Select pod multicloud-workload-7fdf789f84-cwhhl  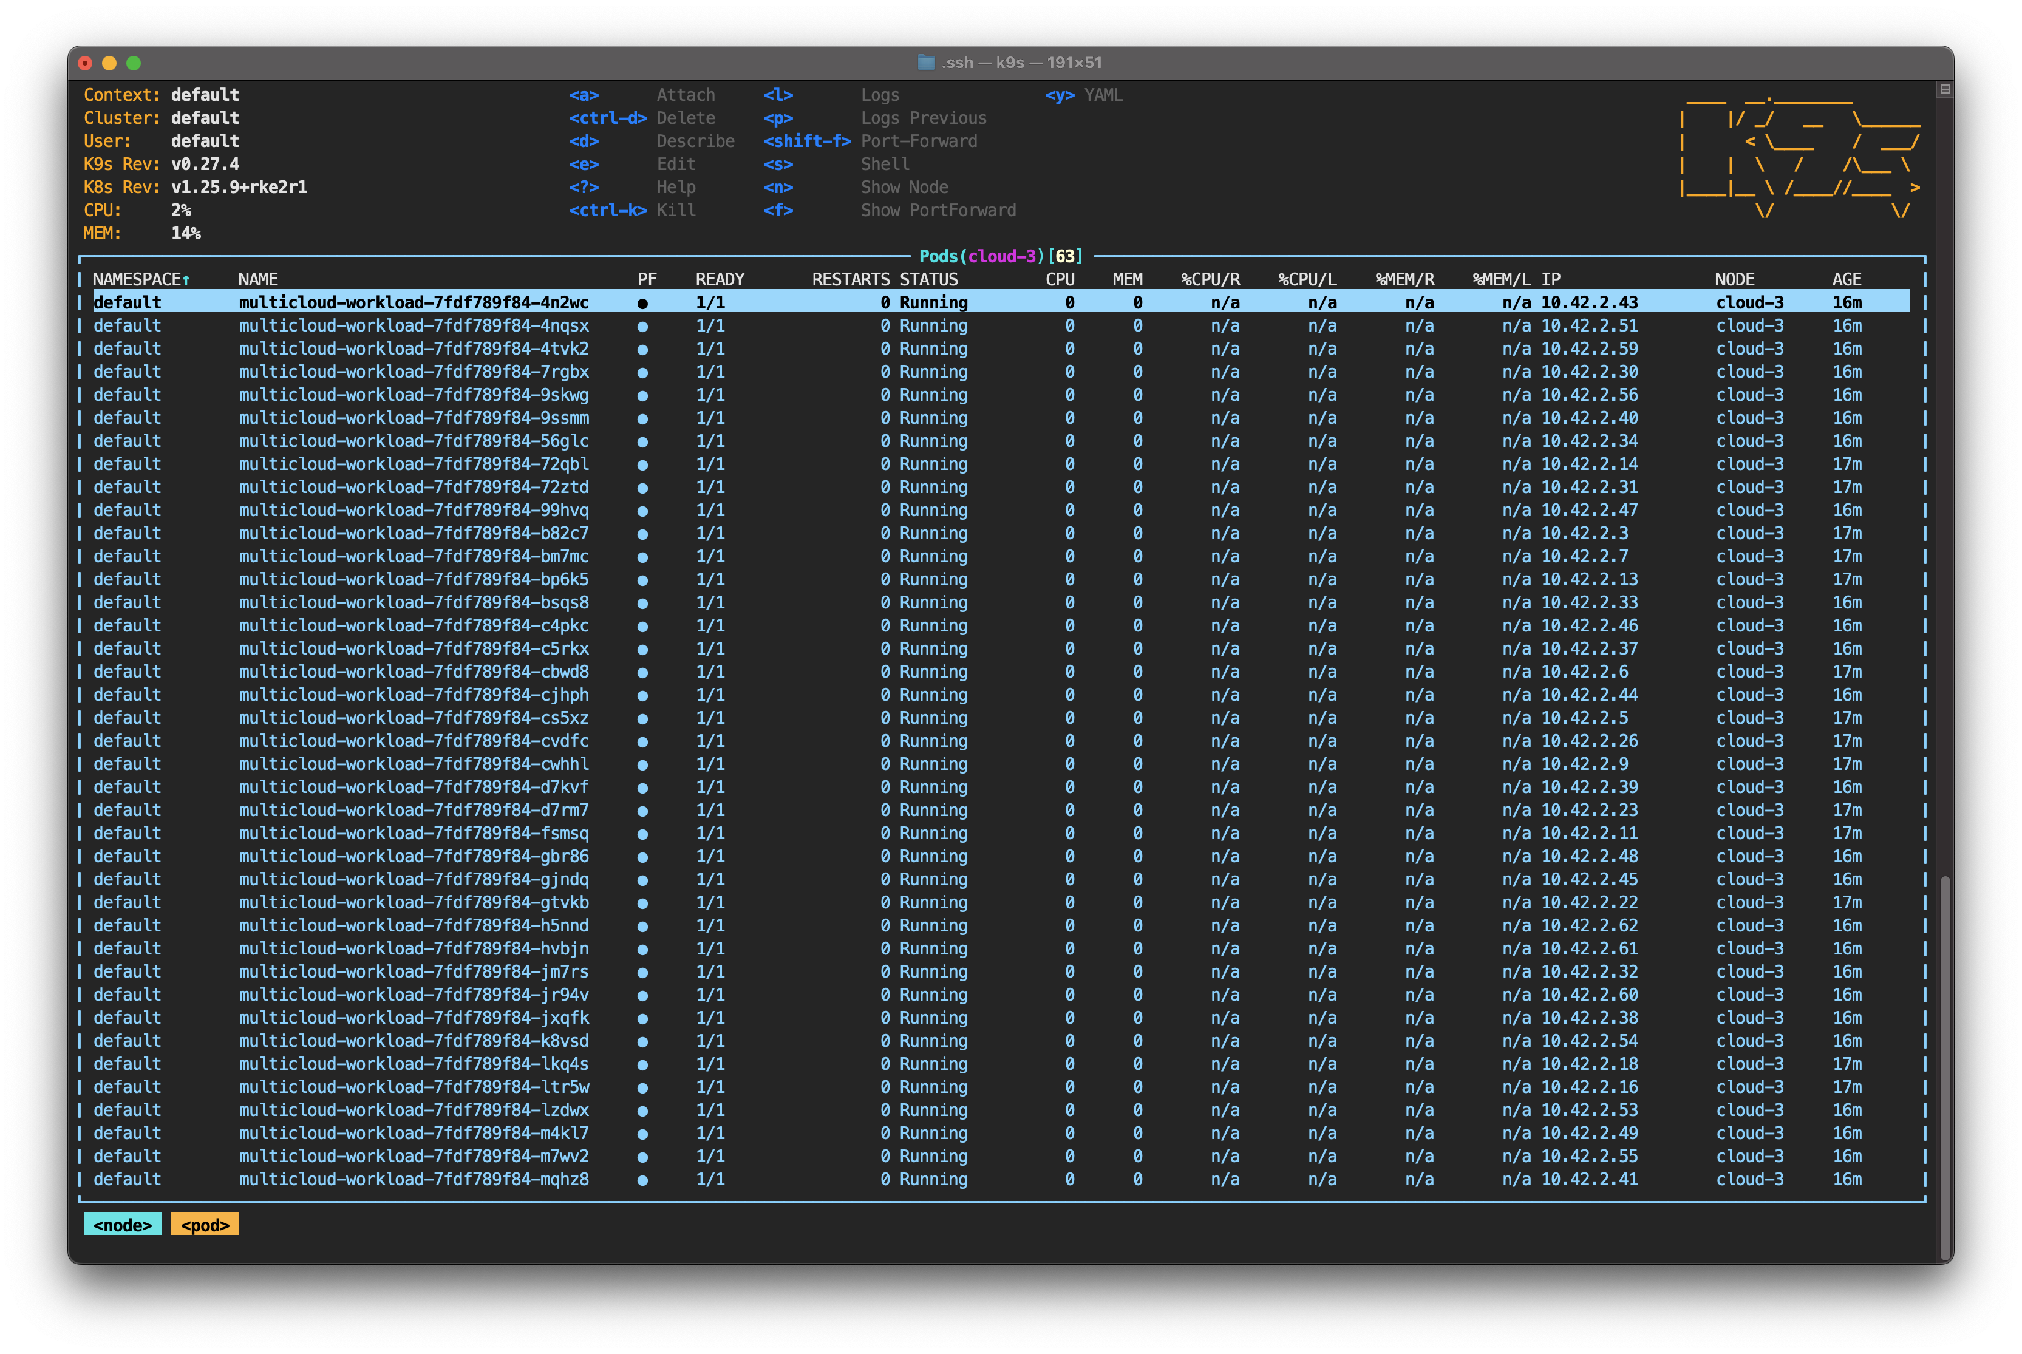(1001, 764)
